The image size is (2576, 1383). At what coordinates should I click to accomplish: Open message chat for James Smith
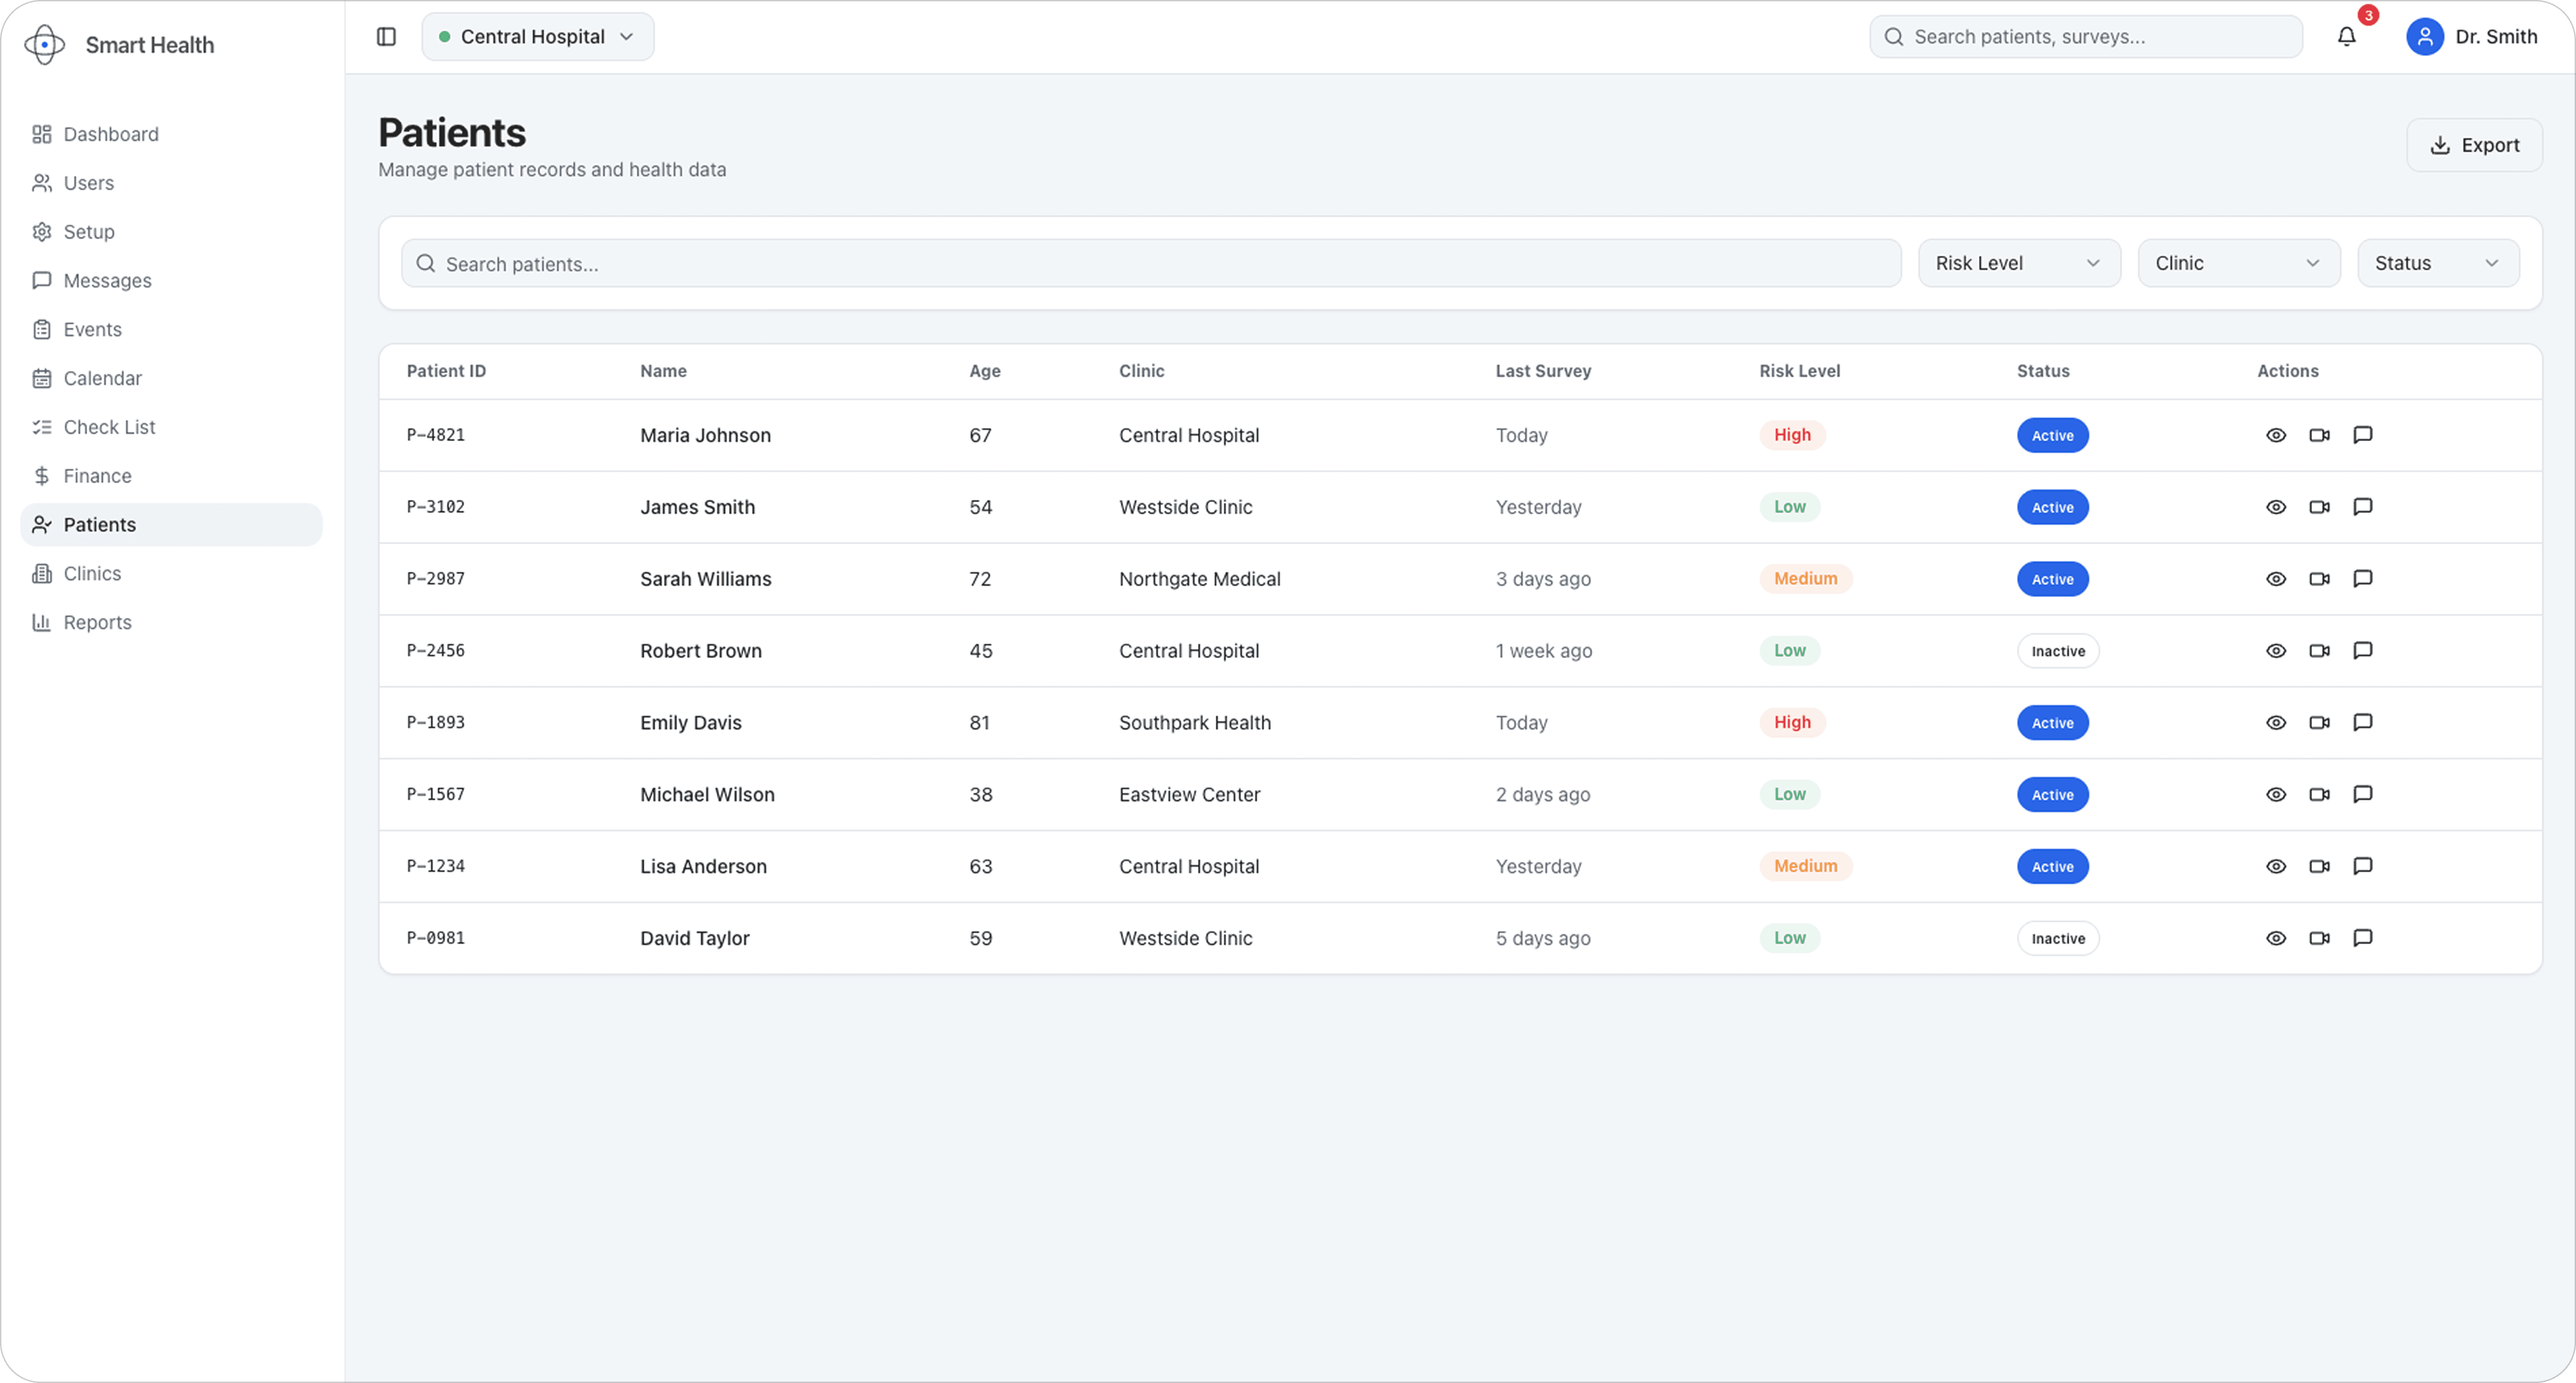click(2362, 507)
